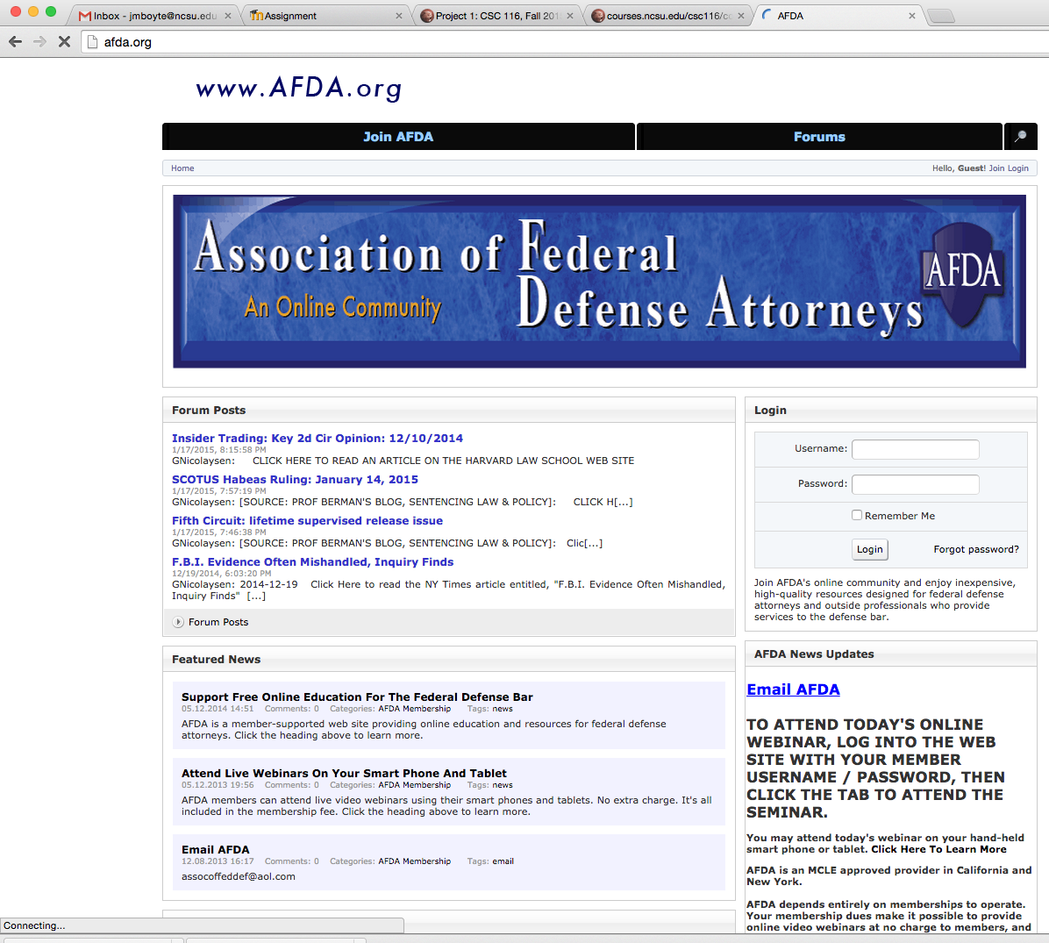Click into the Username field
The image size is (1049, 943).
pos(915,449)
